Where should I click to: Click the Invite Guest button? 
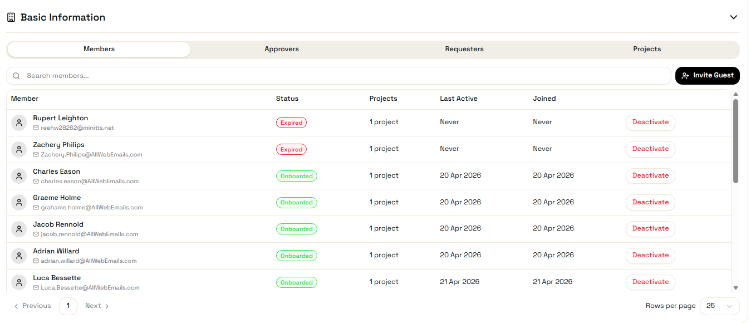point(708,76)
